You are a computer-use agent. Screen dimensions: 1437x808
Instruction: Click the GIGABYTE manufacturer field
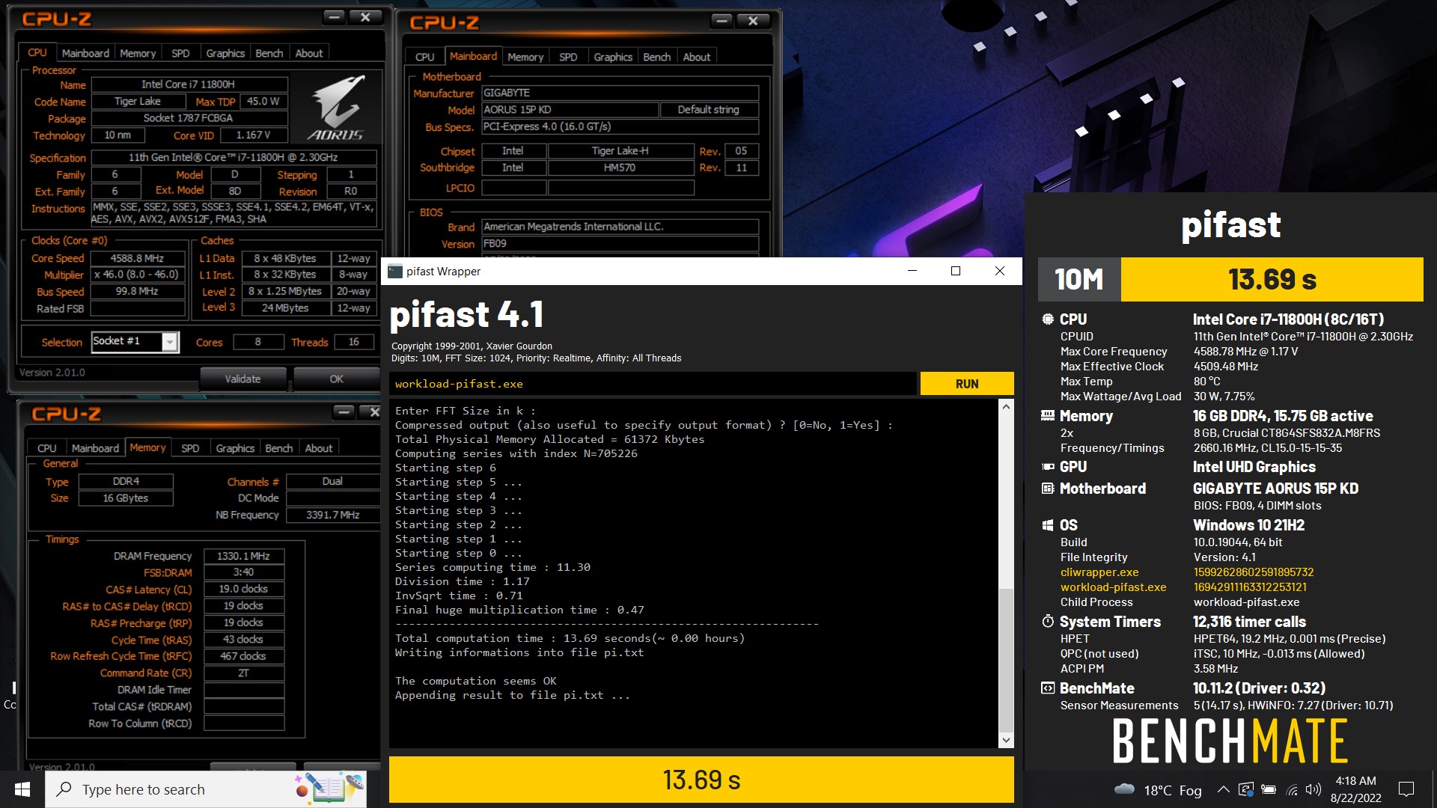coord(620,93)
